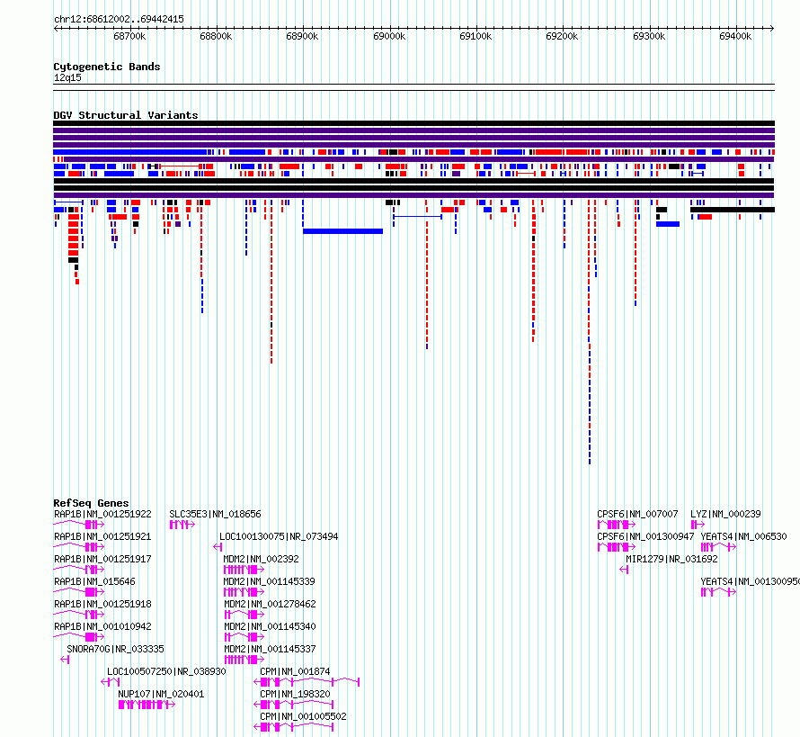The image size is (800, 737).
Task: Click the SNORA70G|NR_033335 label
Action: click(115, 649)
